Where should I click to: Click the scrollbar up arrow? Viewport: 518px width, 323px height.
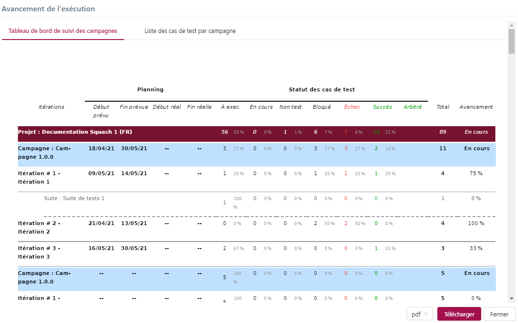pyautogui.click(x=511, y=24)
